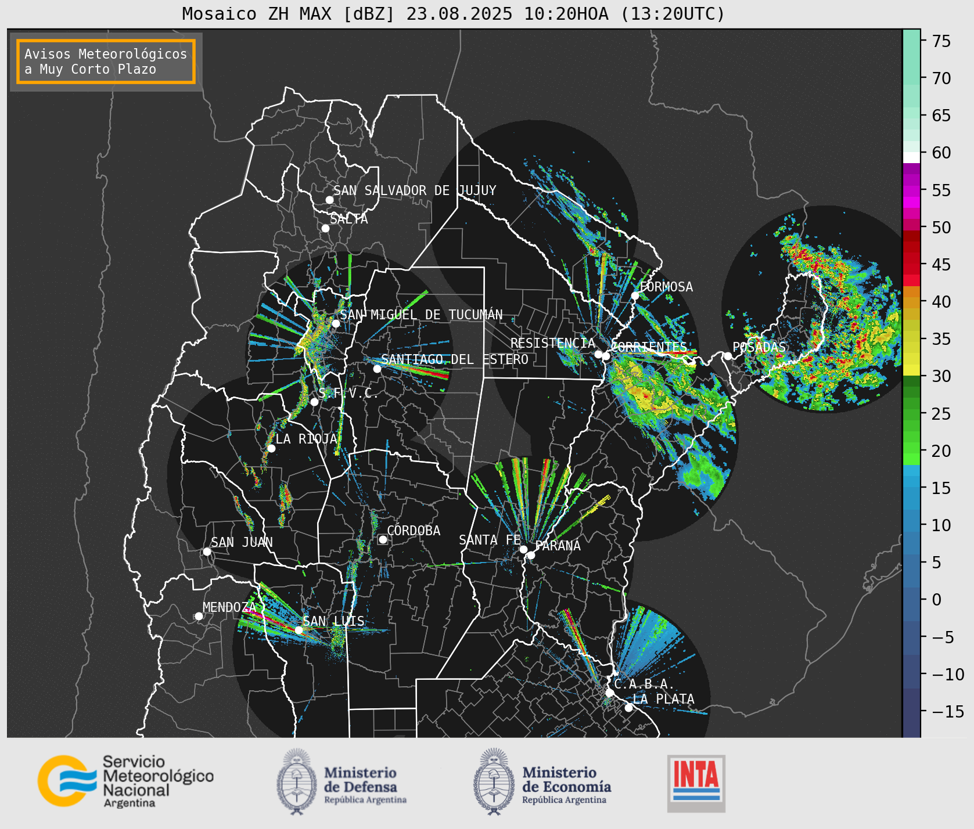
Task: Select the Santiago del Estero marker
Action: click(377, 369)
